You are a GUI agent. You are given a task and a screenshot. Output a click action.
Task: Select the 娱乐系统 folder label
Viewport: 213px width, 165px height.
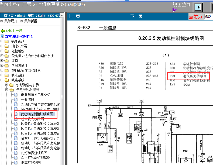click(x=18, y=75)
